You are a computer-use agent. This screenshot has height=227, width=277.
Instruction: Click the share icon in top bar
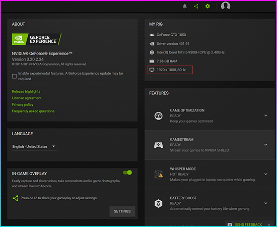[196, 7]
